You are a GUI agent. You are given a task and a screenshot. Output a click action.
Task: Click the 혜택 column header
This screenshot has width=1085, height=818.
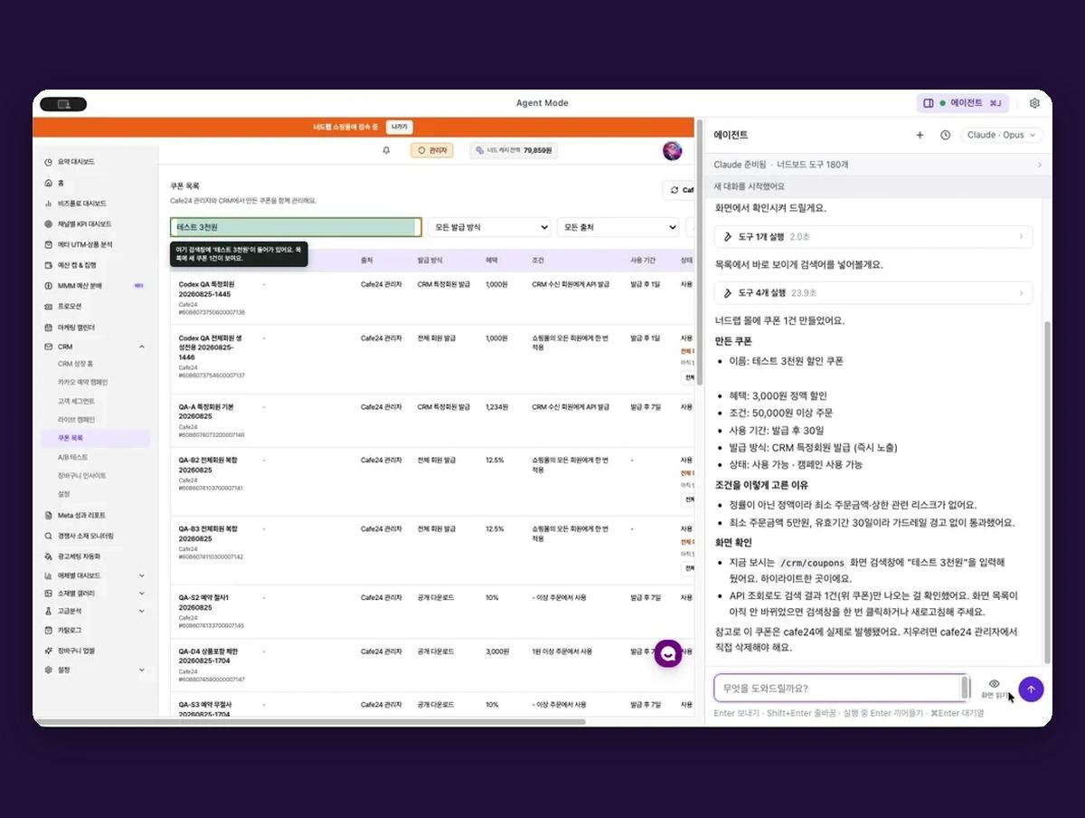click(492, 260)
